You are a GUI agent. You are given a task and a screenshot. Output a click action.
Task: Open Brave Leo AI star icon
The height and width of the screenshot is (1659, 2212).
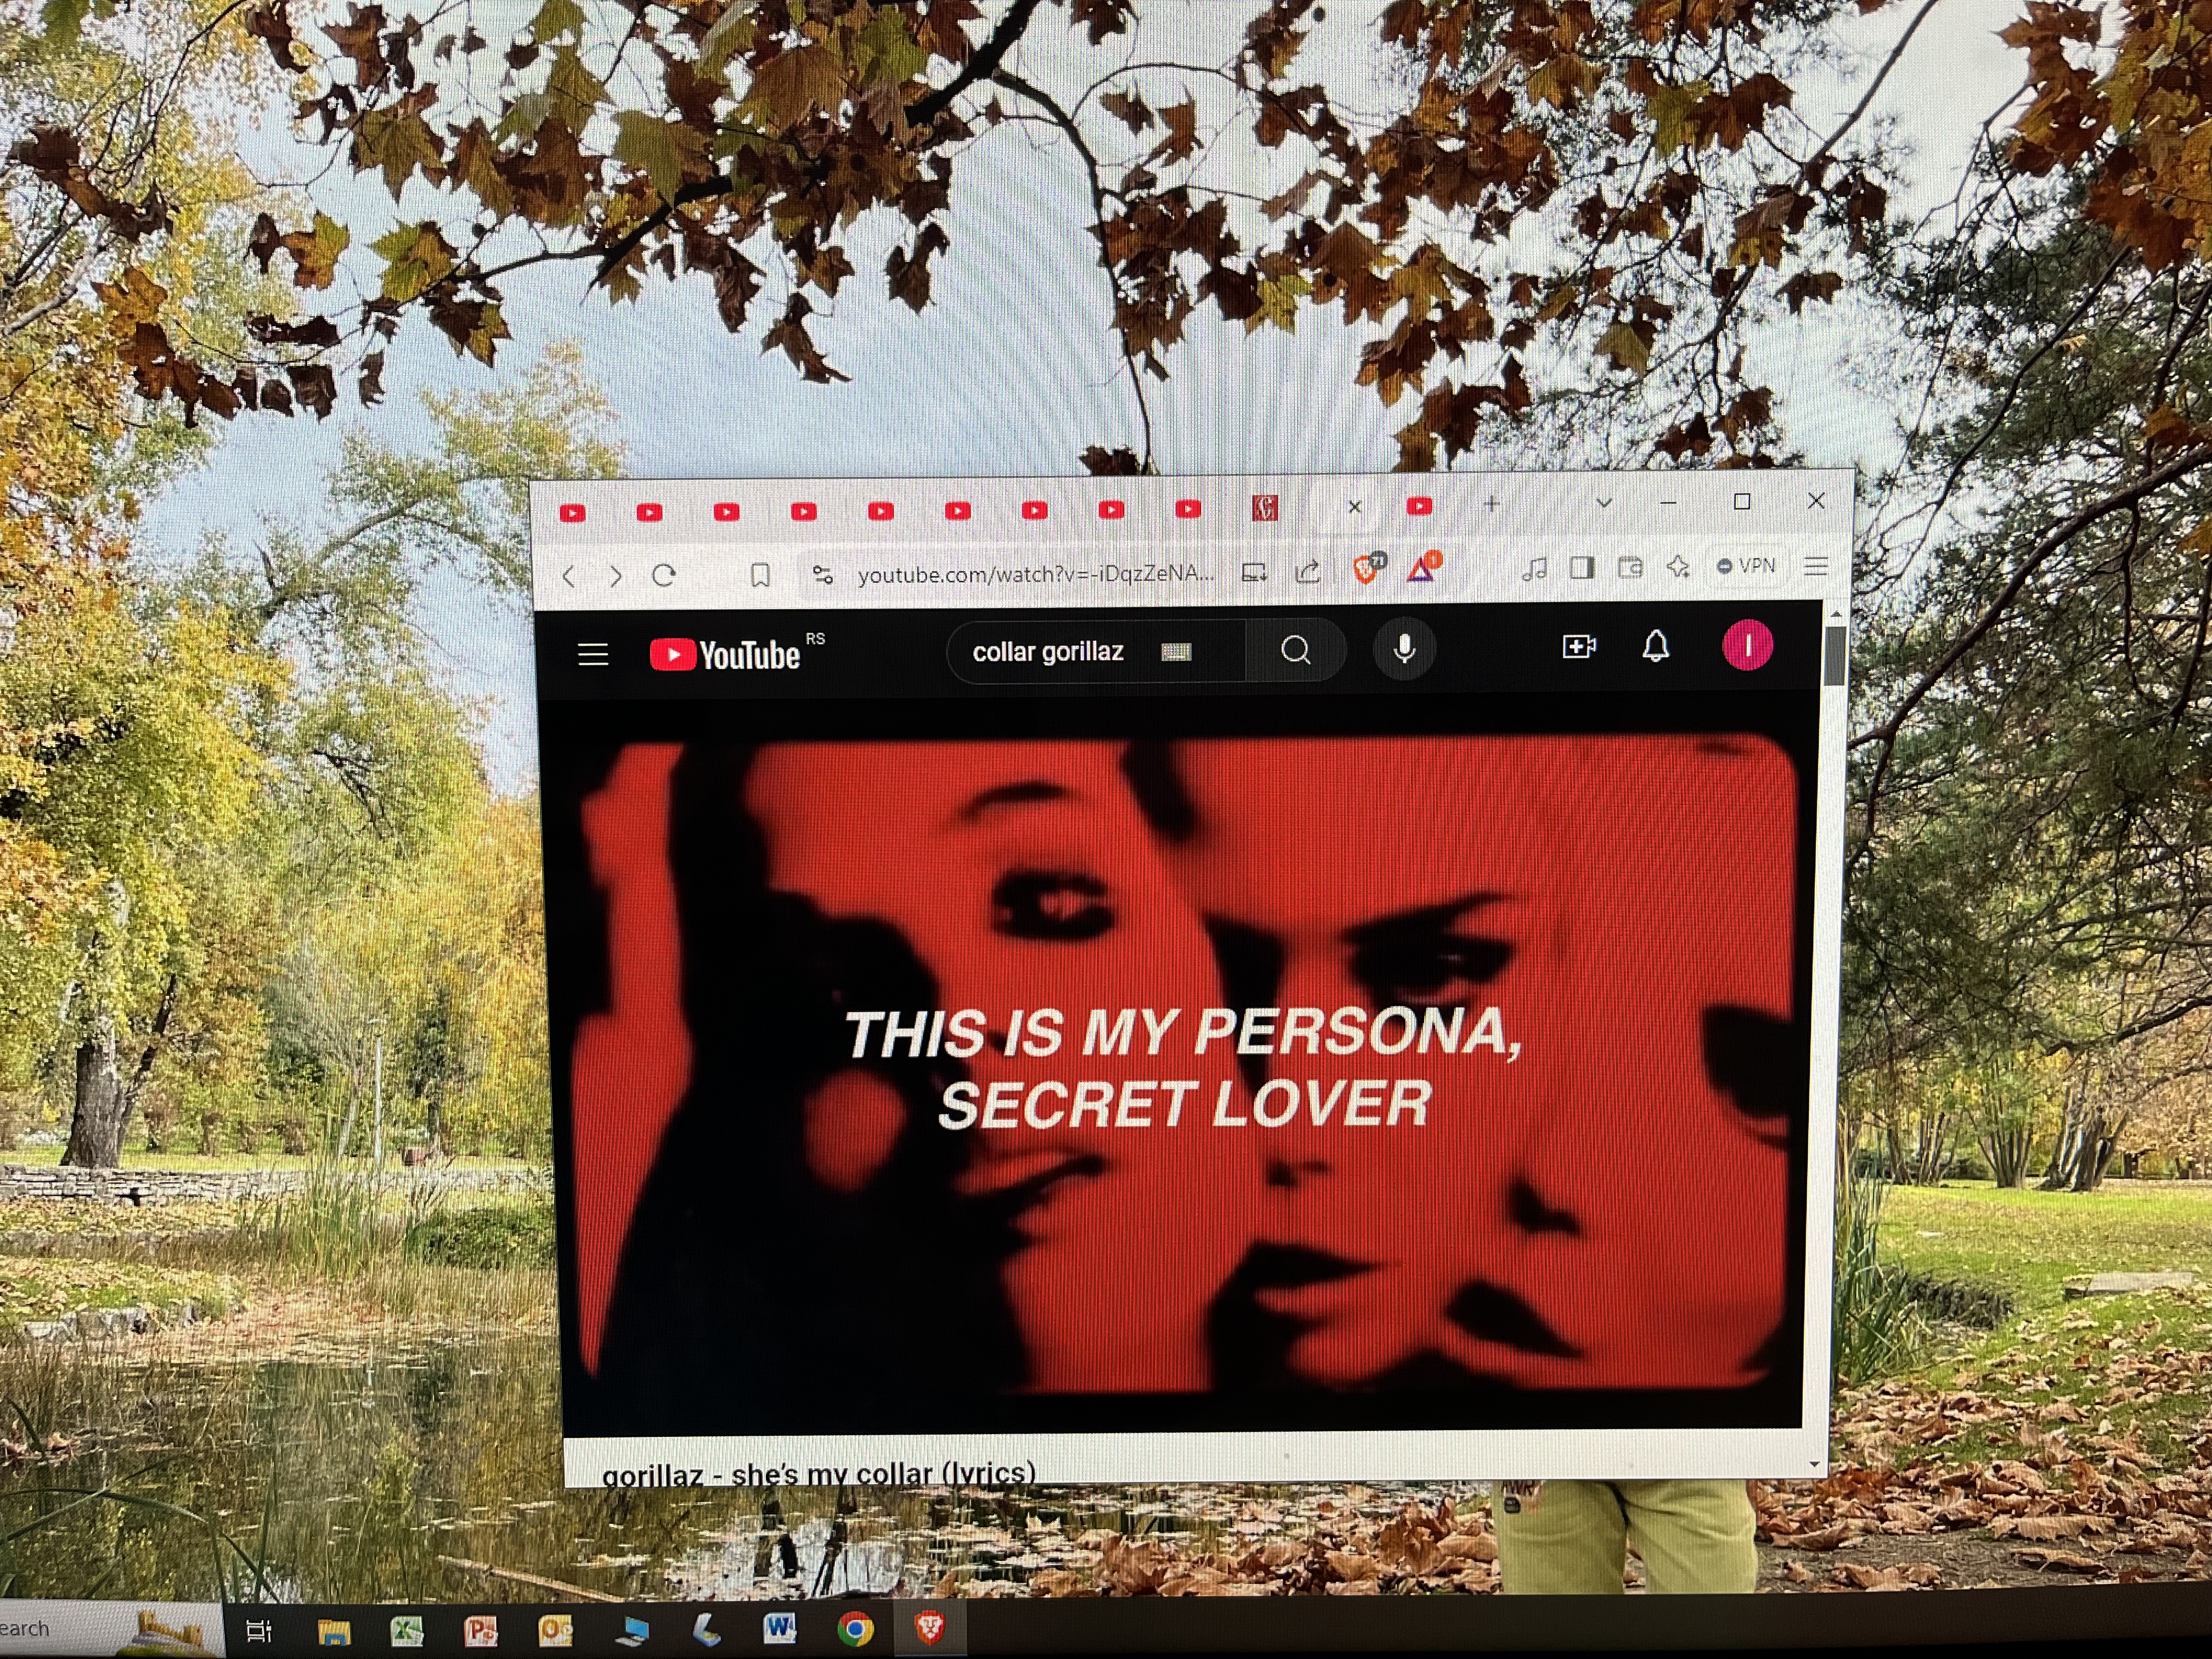click(x=1678, y=567)
